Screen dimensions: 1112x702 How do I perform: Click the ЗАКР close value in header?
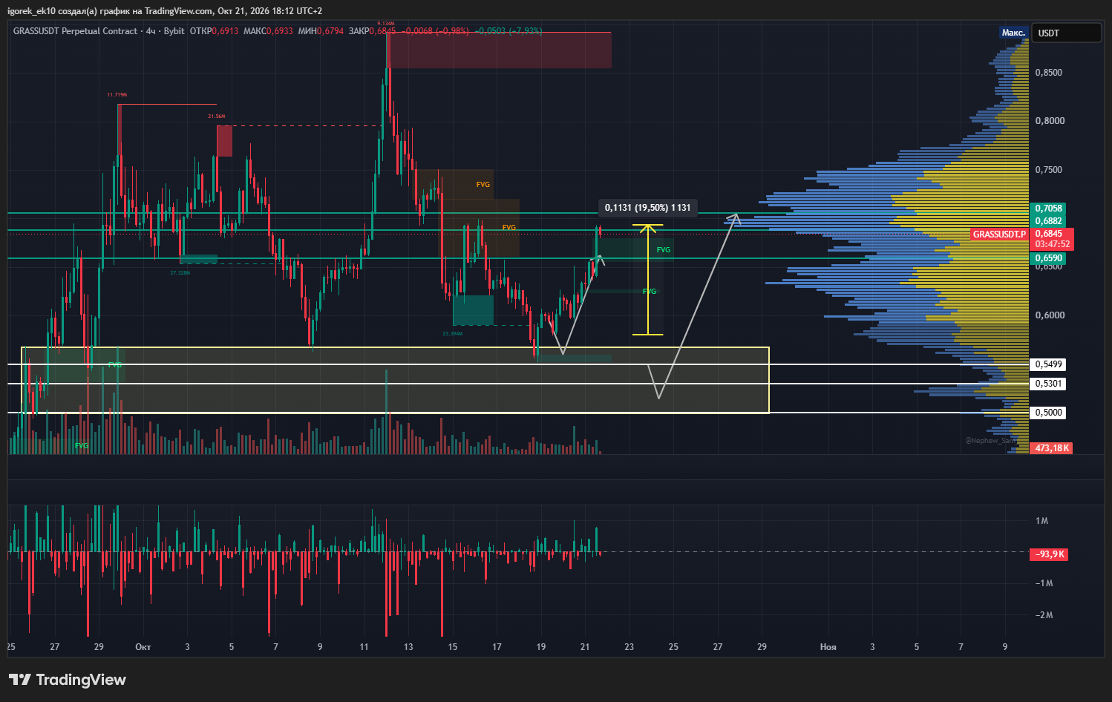tap(383, 31)
